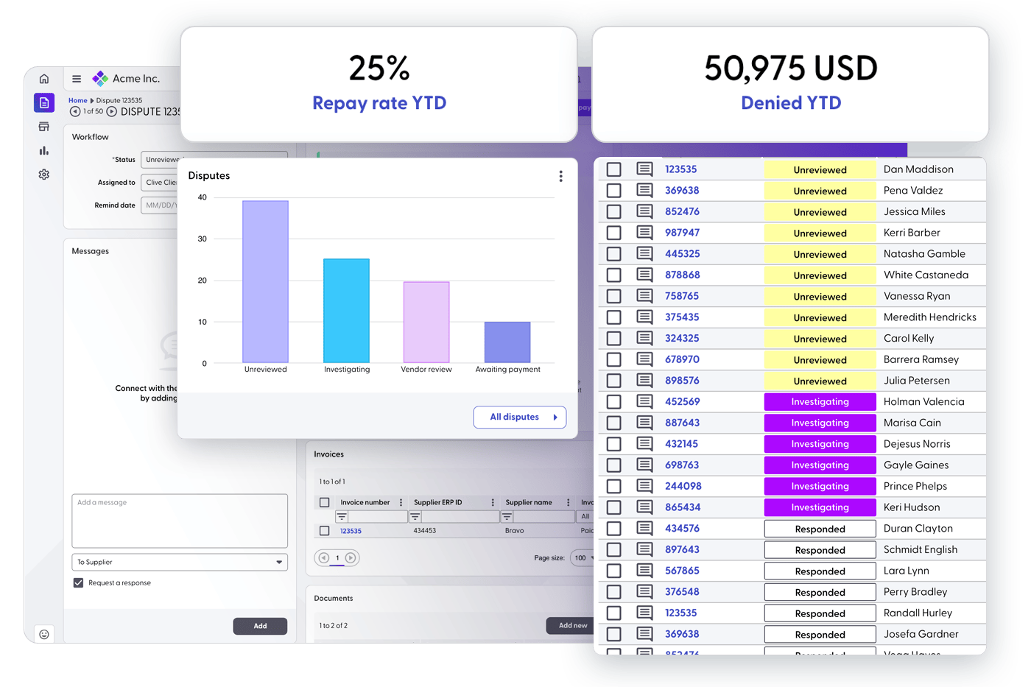Viewport: 1031px width, 687px height.
Task: Open the Invoice number column menu
Action: pos(401,503)
